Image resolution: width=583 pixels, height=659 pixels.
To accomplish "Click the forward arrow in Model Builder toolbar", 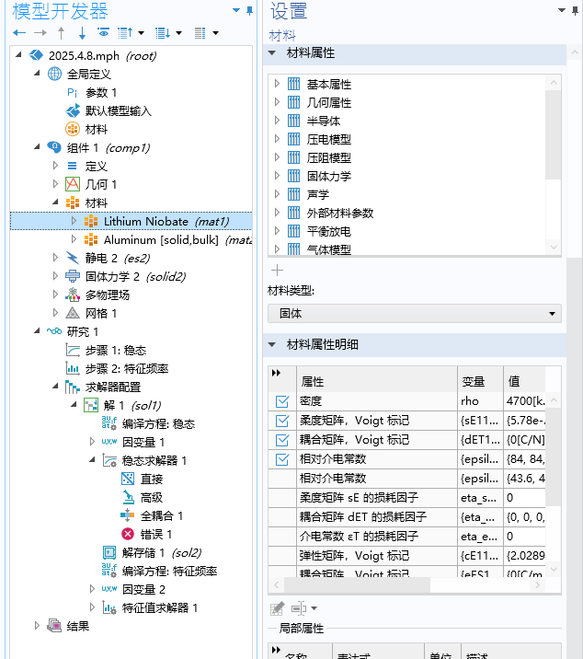I will click(40, 33).
